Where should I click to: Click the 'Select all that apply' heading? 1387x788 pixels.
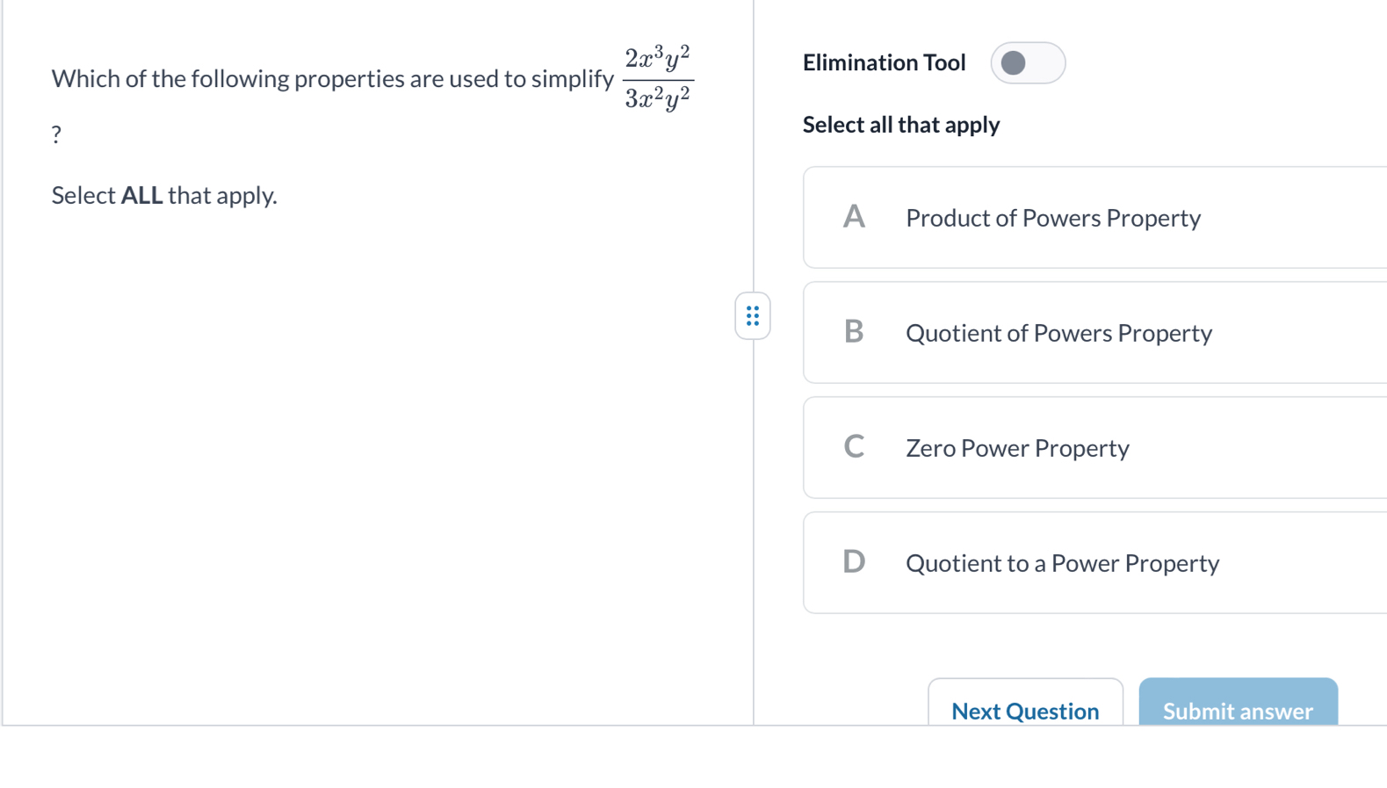click(901, 125)
